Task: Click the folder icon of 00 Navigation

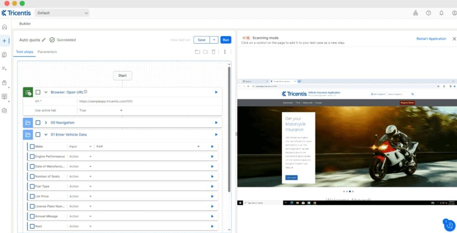Action: pyautogui.click(x=28, y=123)
